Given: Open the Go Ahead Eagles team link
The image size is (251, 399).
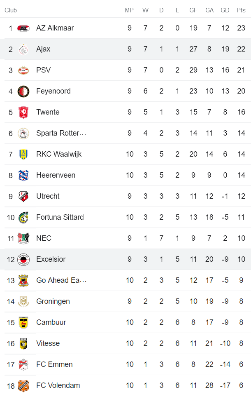Looking at the screenshot, I should pyautogui.click(x=61, y=280).
